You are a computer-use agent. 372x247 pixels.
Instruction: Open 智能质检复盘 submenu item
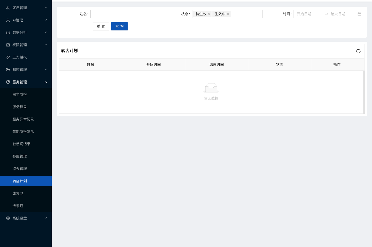pos(26,131)
